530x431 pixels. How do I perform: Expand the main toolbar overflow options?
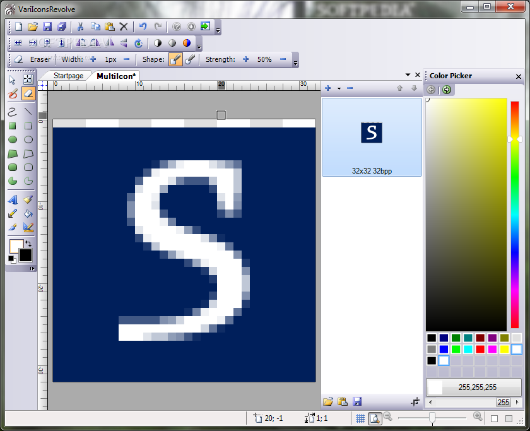tap(218, 29)
